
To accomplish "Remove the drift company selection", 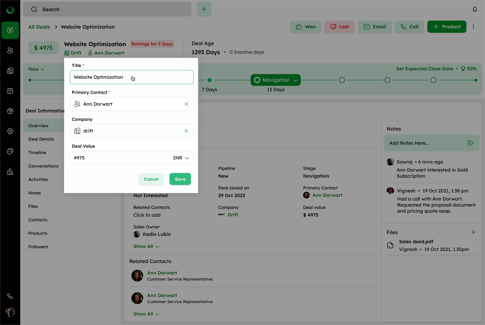I will [186, 131].
